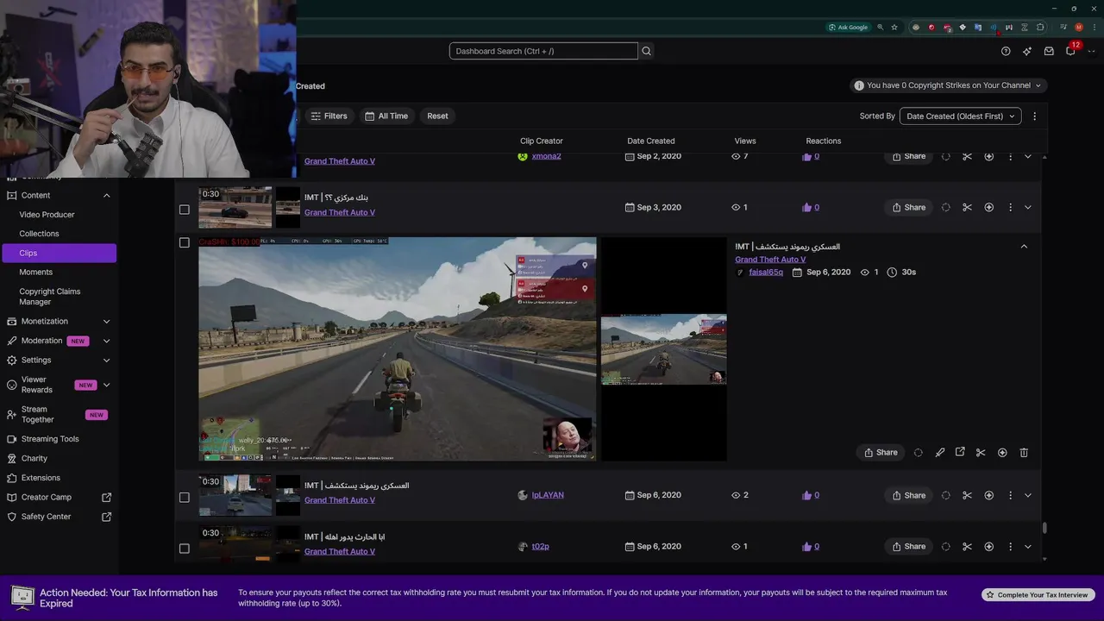This screenshot has width=1104, height=621.
Task: Click the large expanded clip video preview
Action: [x=398, y=349]
